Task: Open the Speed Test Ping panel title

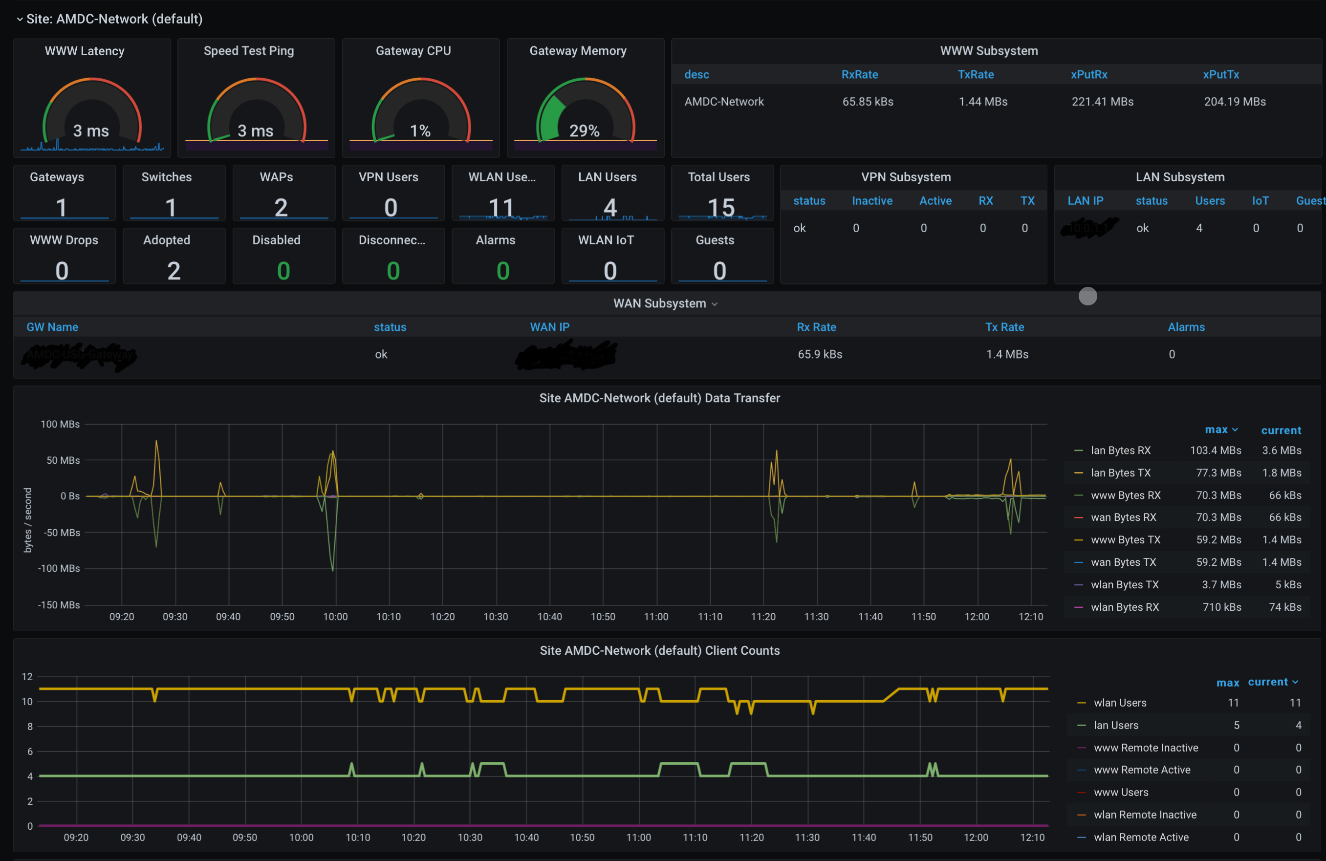Action: [248, 51]
